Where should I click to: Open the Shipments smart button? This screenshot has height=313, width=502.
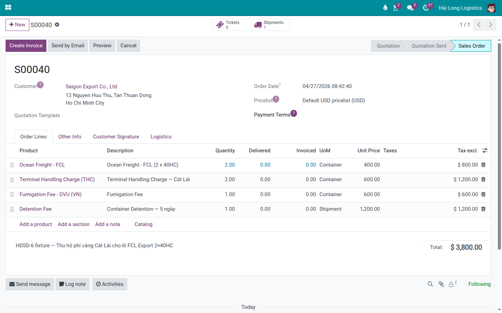click(x=271, y=25)
